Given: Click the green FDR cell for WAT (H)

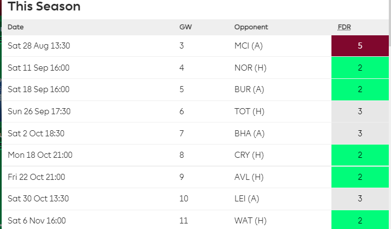Looking at the screenshot, I should pyautogui.click(x=360, y=220).
